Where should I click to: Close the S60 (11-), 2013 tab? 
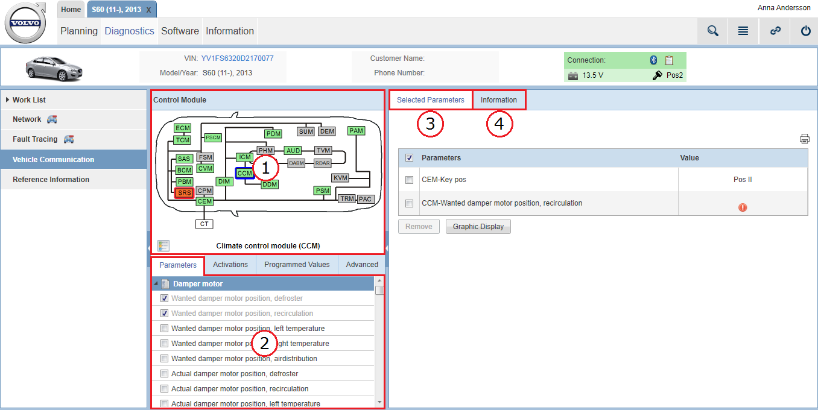click(x=149, y=10)
